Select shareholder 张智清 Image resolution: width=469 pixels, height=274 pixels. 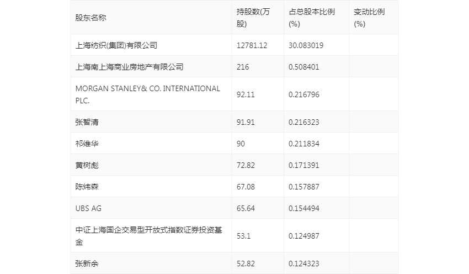click(x=87, y=122)
